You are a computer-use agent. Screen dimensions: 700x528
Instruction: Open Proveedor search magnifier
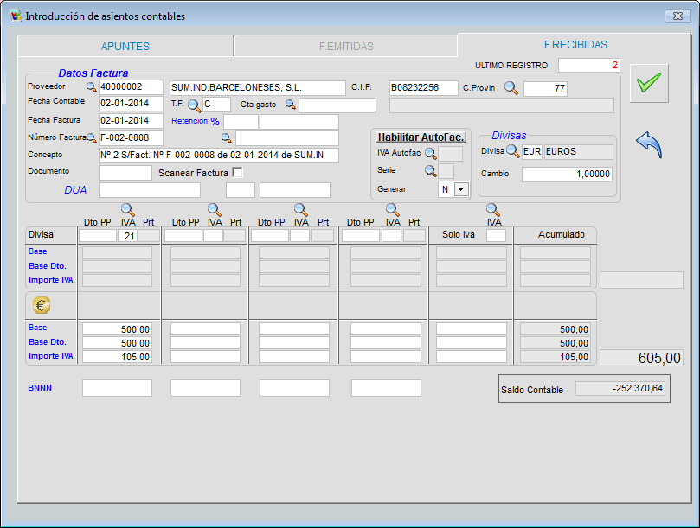(x=91, y=87)
